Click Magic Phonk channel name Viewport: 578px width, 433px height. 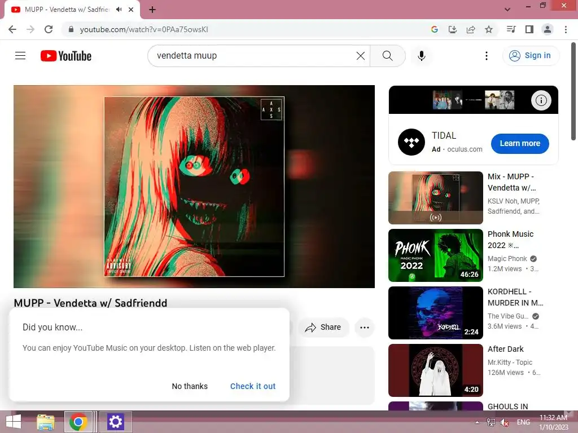507,258
